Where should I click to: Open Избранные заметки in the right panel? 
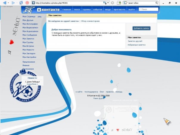click(136, 45)
